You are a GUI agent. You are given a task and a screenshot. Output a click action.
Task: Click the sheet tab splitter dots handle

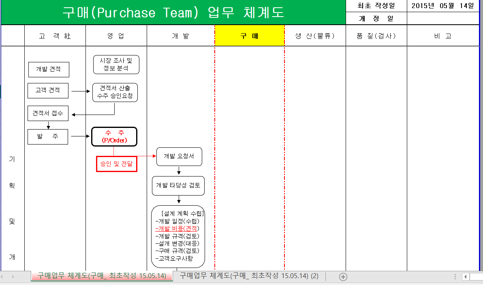tap(455, 276)
